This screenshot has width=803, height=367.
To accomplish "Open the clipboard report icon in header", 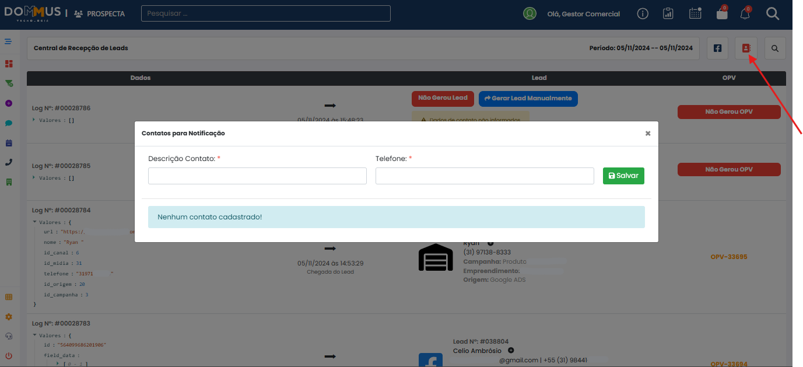I will coord(668,13).
